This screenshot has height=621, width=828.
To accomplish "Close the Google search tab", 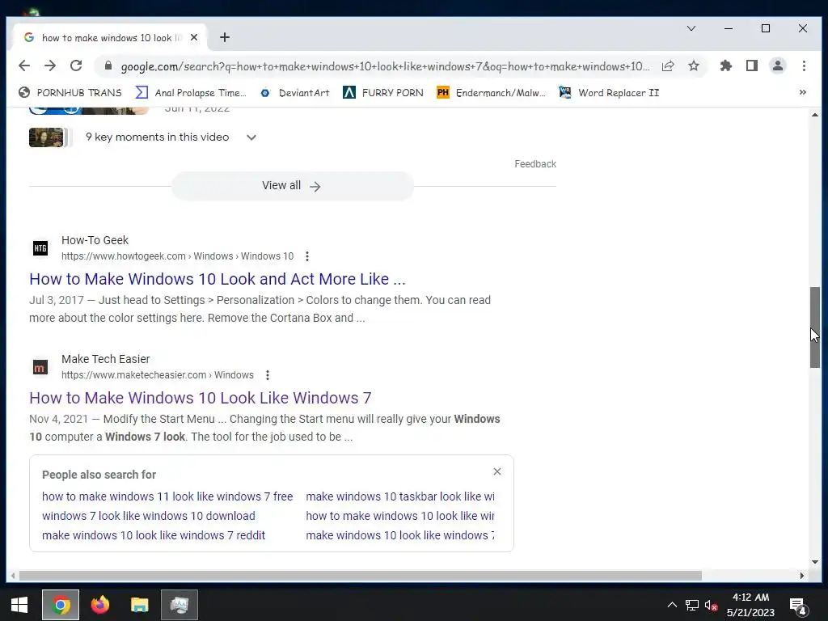I will [x=194, y=37].
